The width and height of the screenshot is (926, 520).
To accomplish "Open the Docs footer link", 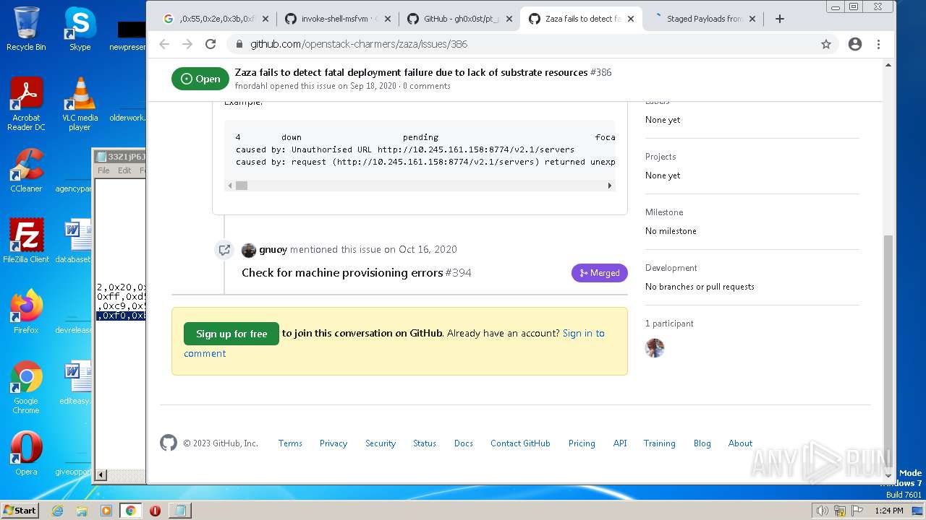I will click(x=464, y=443).
